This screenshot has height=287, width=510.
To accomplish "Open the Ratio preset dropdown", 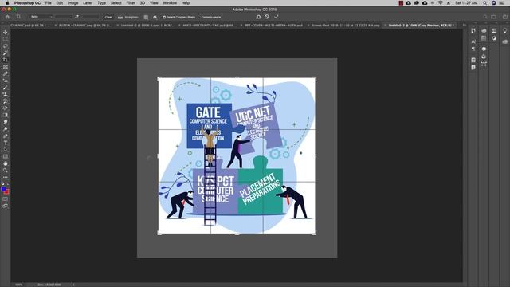I will (41, 17).
